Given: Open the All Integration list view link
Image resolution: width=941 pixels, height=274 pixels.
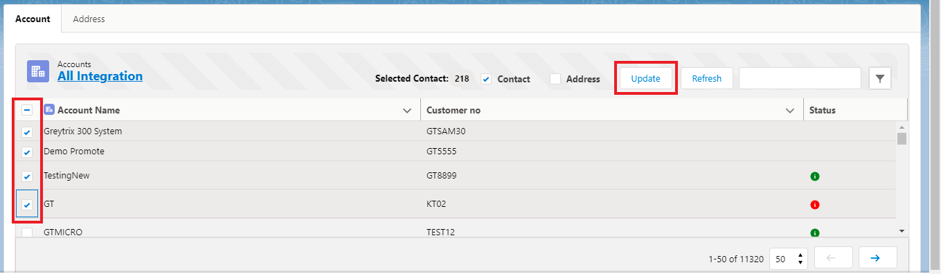Looking at the screenshot, I should click(100, 76).
